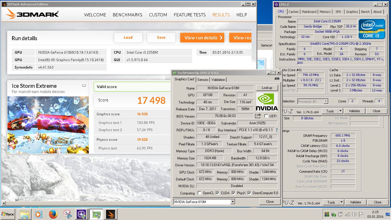Click Close in the upper CPU-Z window
The image size is (391, 220).
(376, 111)
